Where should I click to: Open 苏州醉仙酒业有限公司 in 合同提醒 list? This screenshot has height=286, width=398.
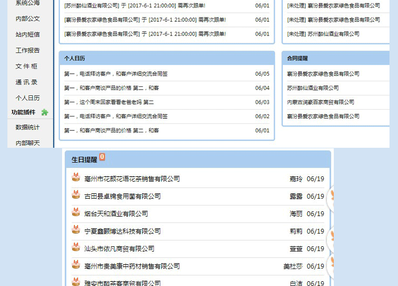click(313, 88)
